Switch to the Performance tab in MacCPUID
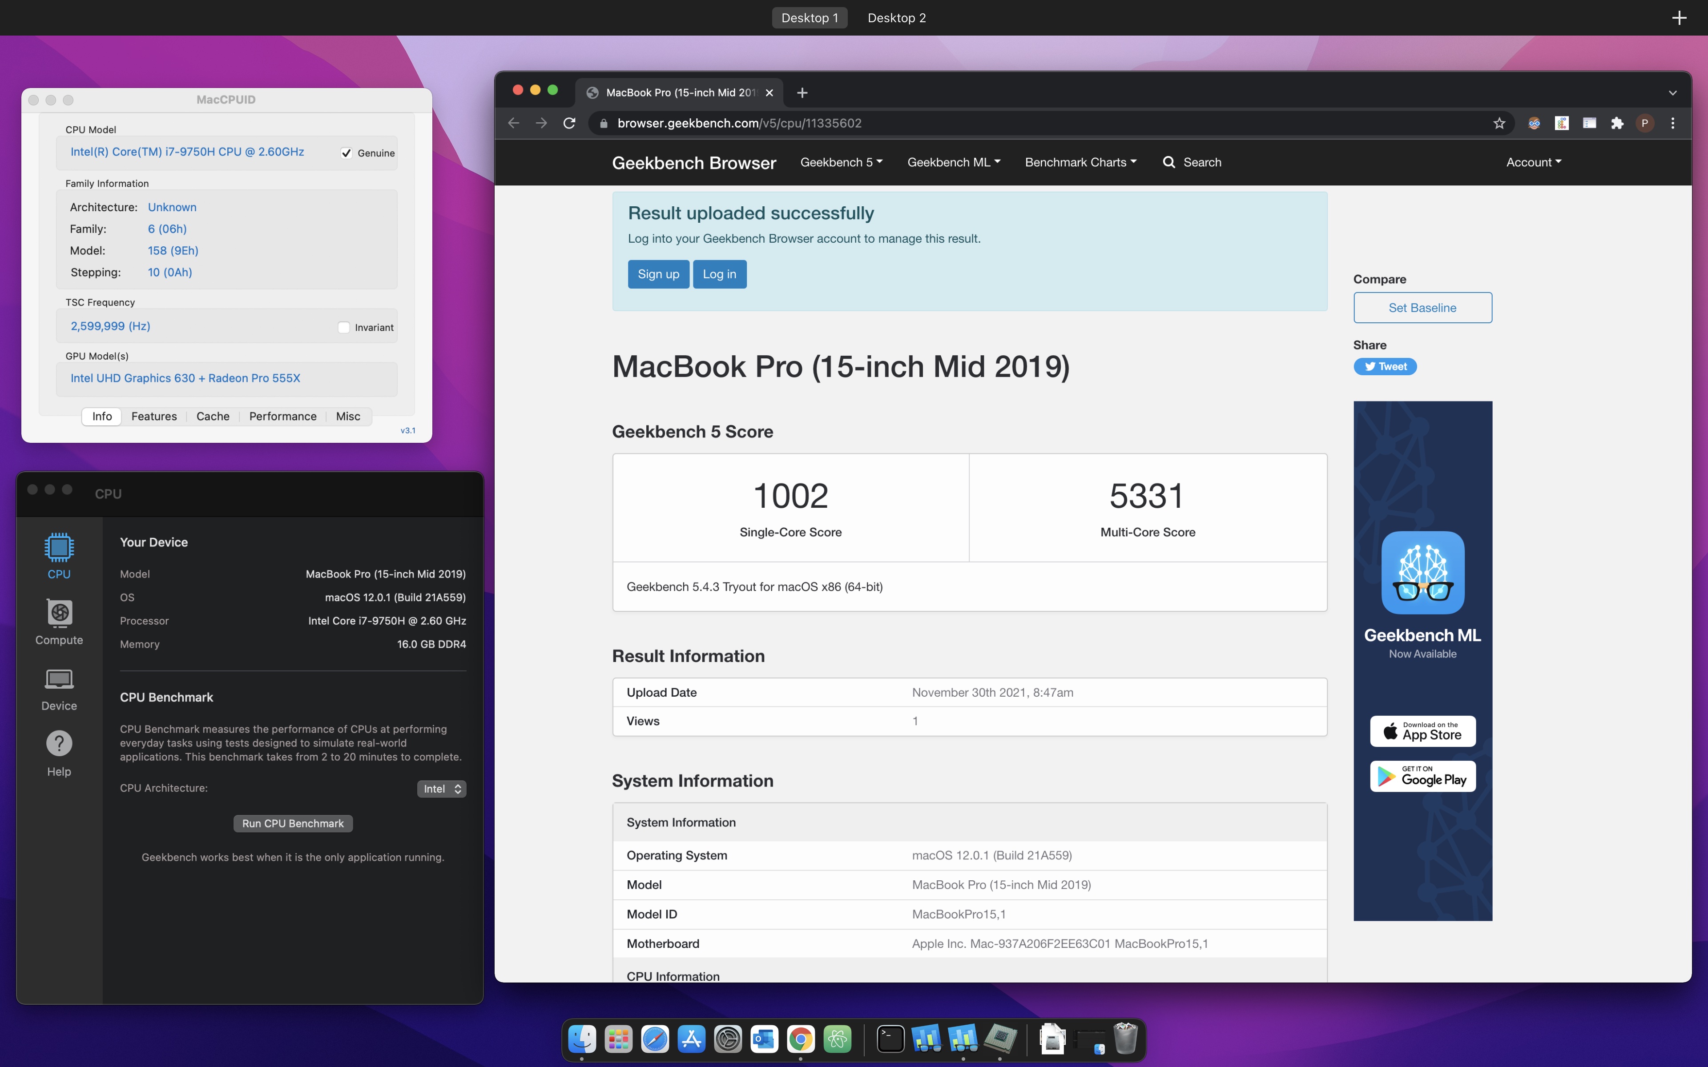This screenshot has width=1708, height=1067. click(282, 417)
